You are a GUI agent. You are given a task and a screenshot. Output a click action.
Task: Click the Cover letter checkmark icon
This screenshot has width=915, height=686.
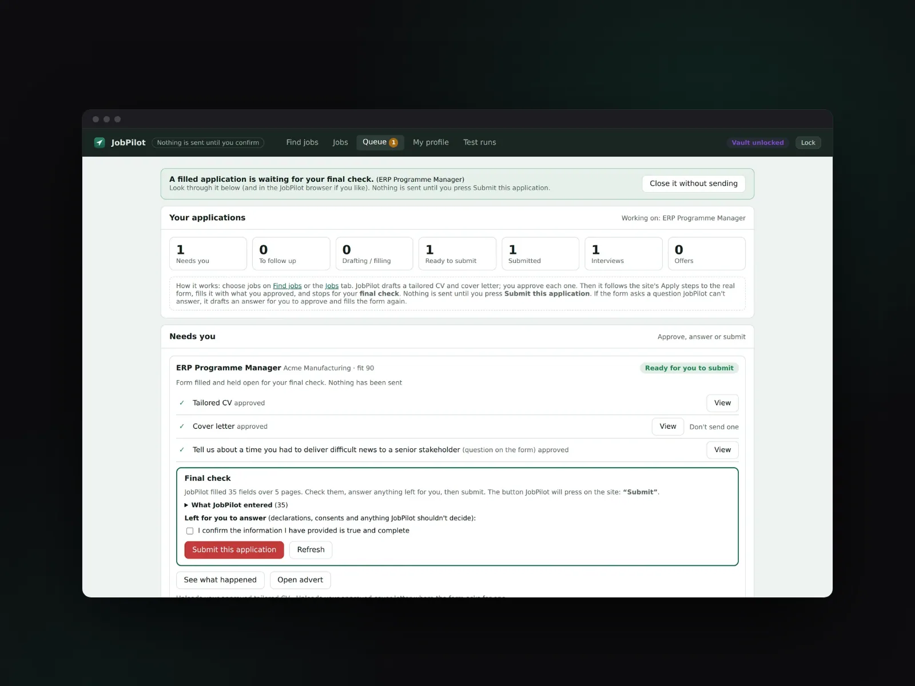pos(182,426)
